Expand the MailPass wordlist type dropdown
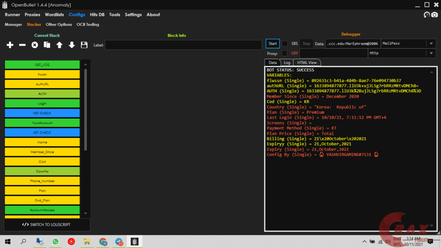This screenshot has width=441, height=248. pos(432,44)
